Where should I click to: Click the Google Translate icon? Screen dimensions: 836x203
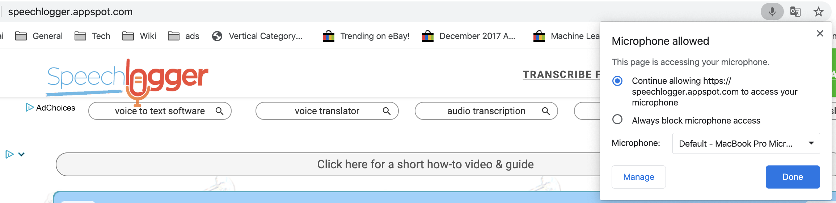click(x=795, y=12)
